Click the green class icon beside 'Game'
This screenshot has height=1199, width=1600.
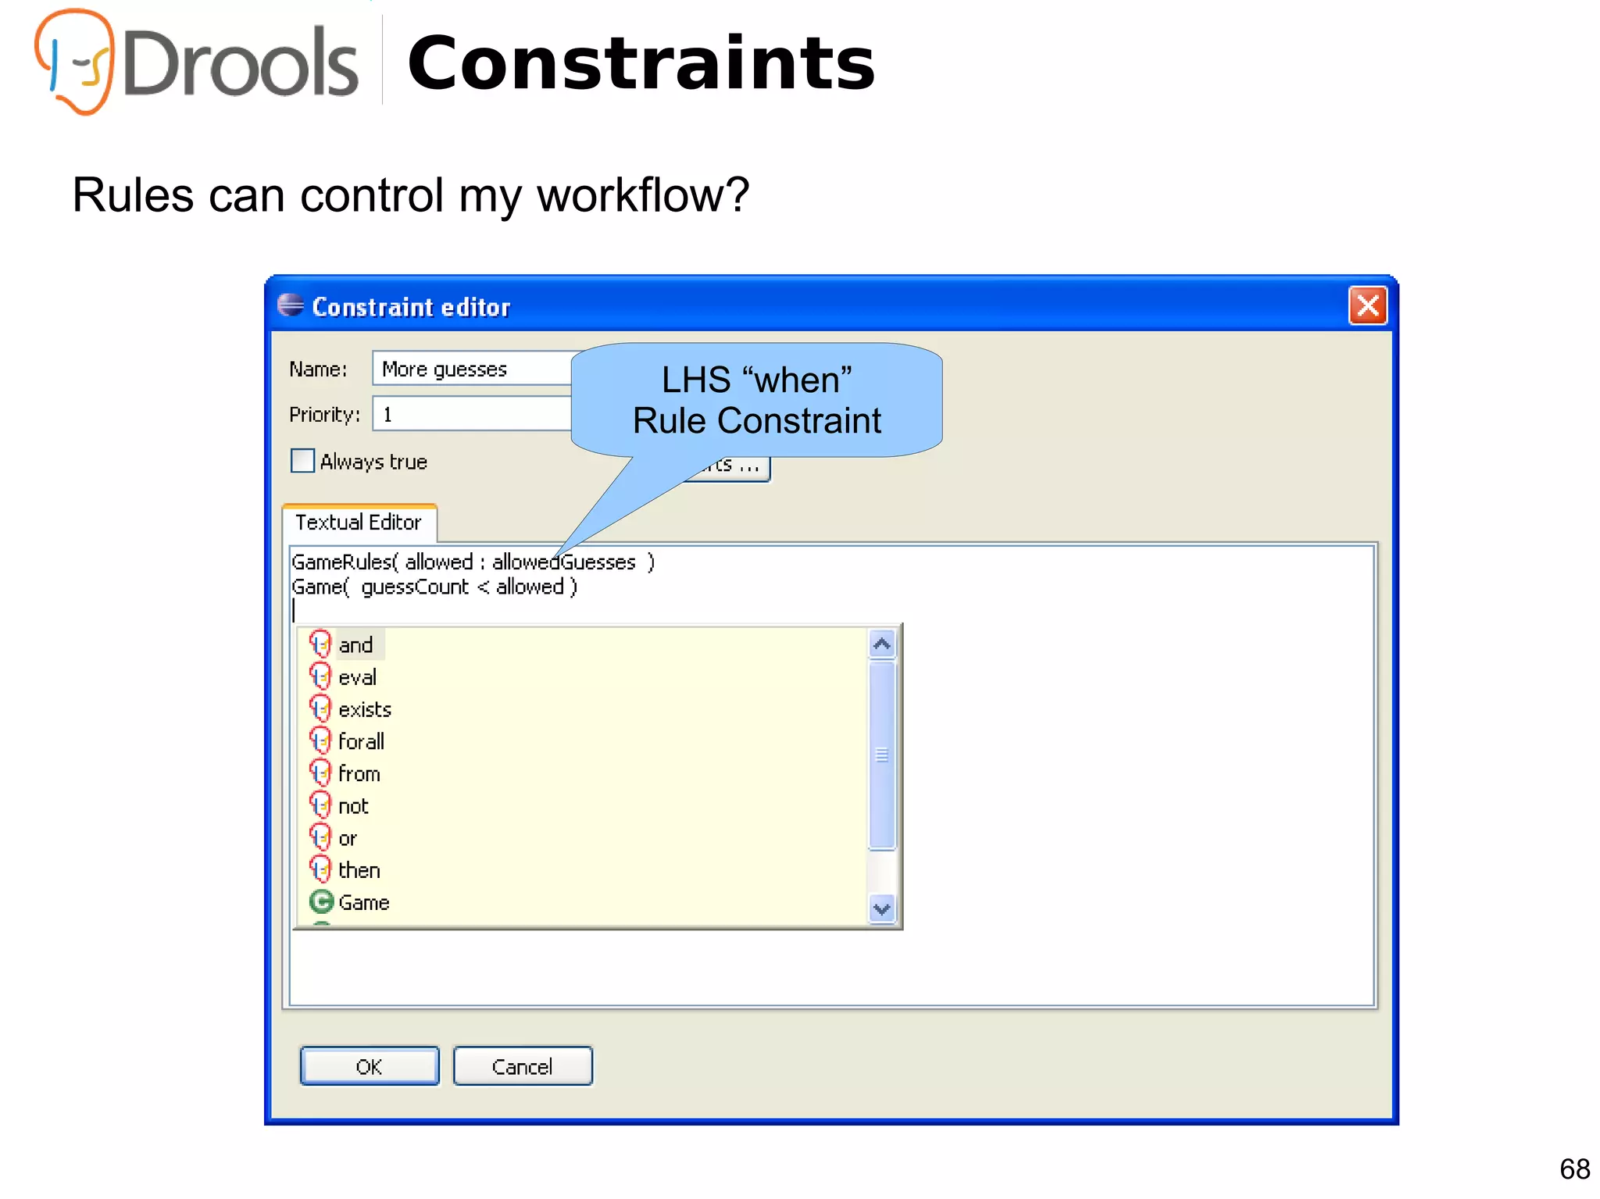[x=321, y=902]
